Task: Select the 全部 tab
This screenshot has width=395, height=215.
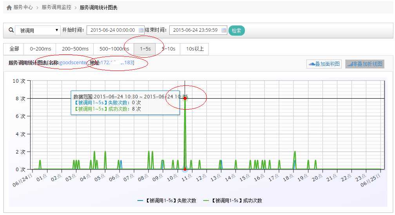Action: click(x=14, y=49)
